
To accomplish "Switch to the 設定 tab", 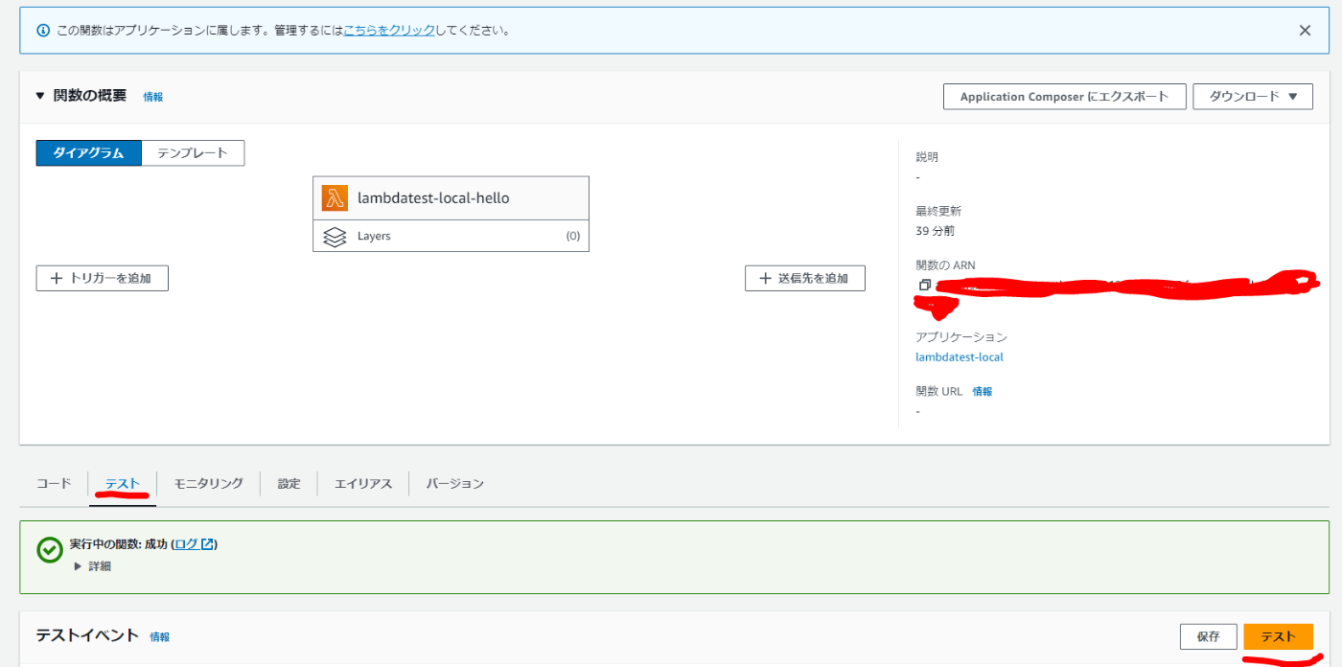I will coord(289,484).
